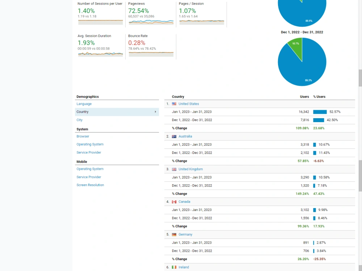Click the Avg. Session Duration 1.93% metric

86,43
